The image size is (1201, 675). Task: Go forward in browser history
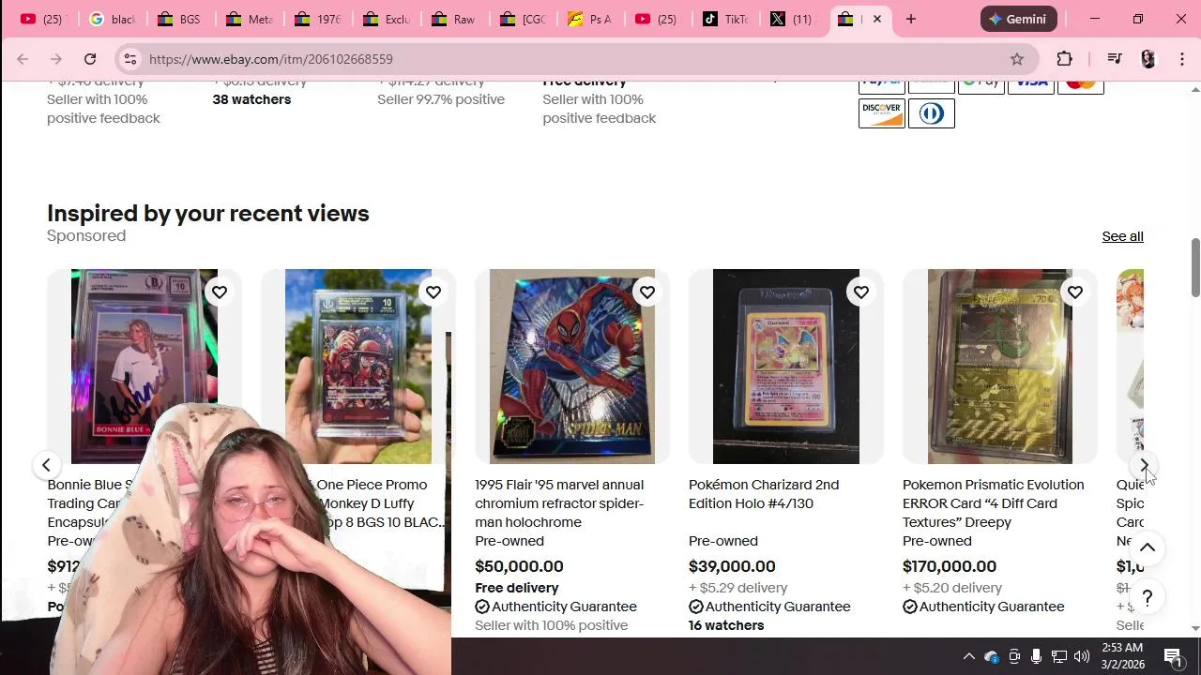[x=56, y=59]
